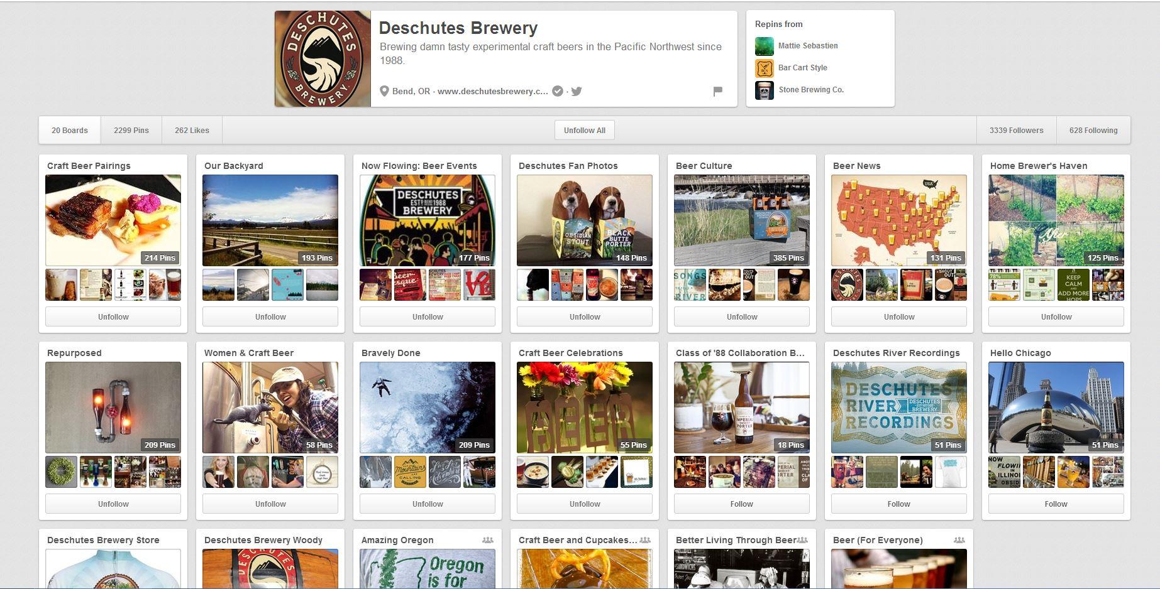
Task: Open Hello Chicago board title
Action: pyautogui.click(x=1020, y=353)
